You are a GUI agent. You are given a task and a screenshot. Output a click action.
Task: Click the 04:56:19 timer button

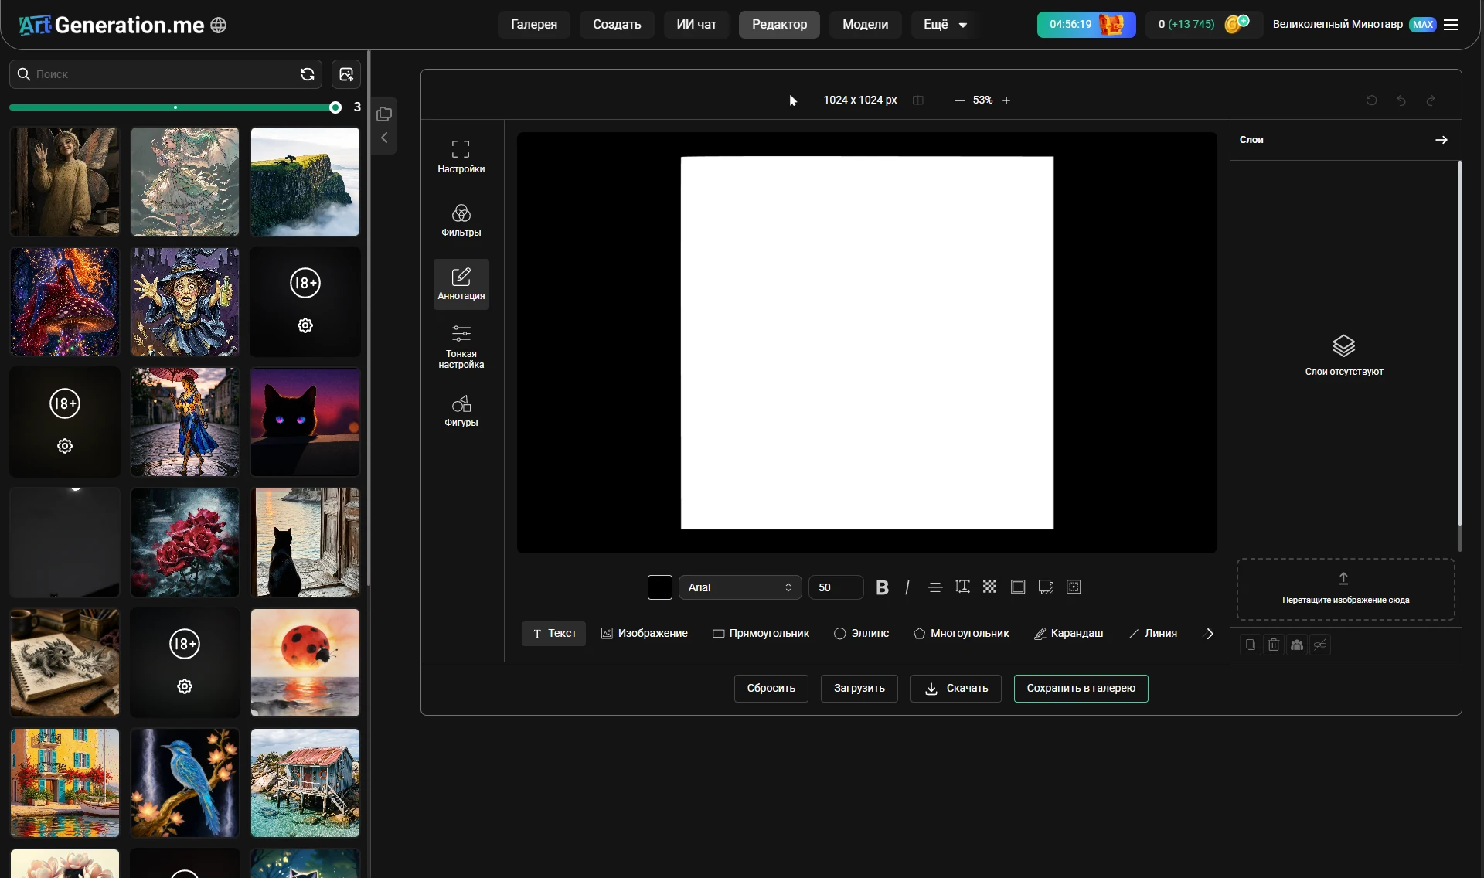click(x=1087, y=25)
